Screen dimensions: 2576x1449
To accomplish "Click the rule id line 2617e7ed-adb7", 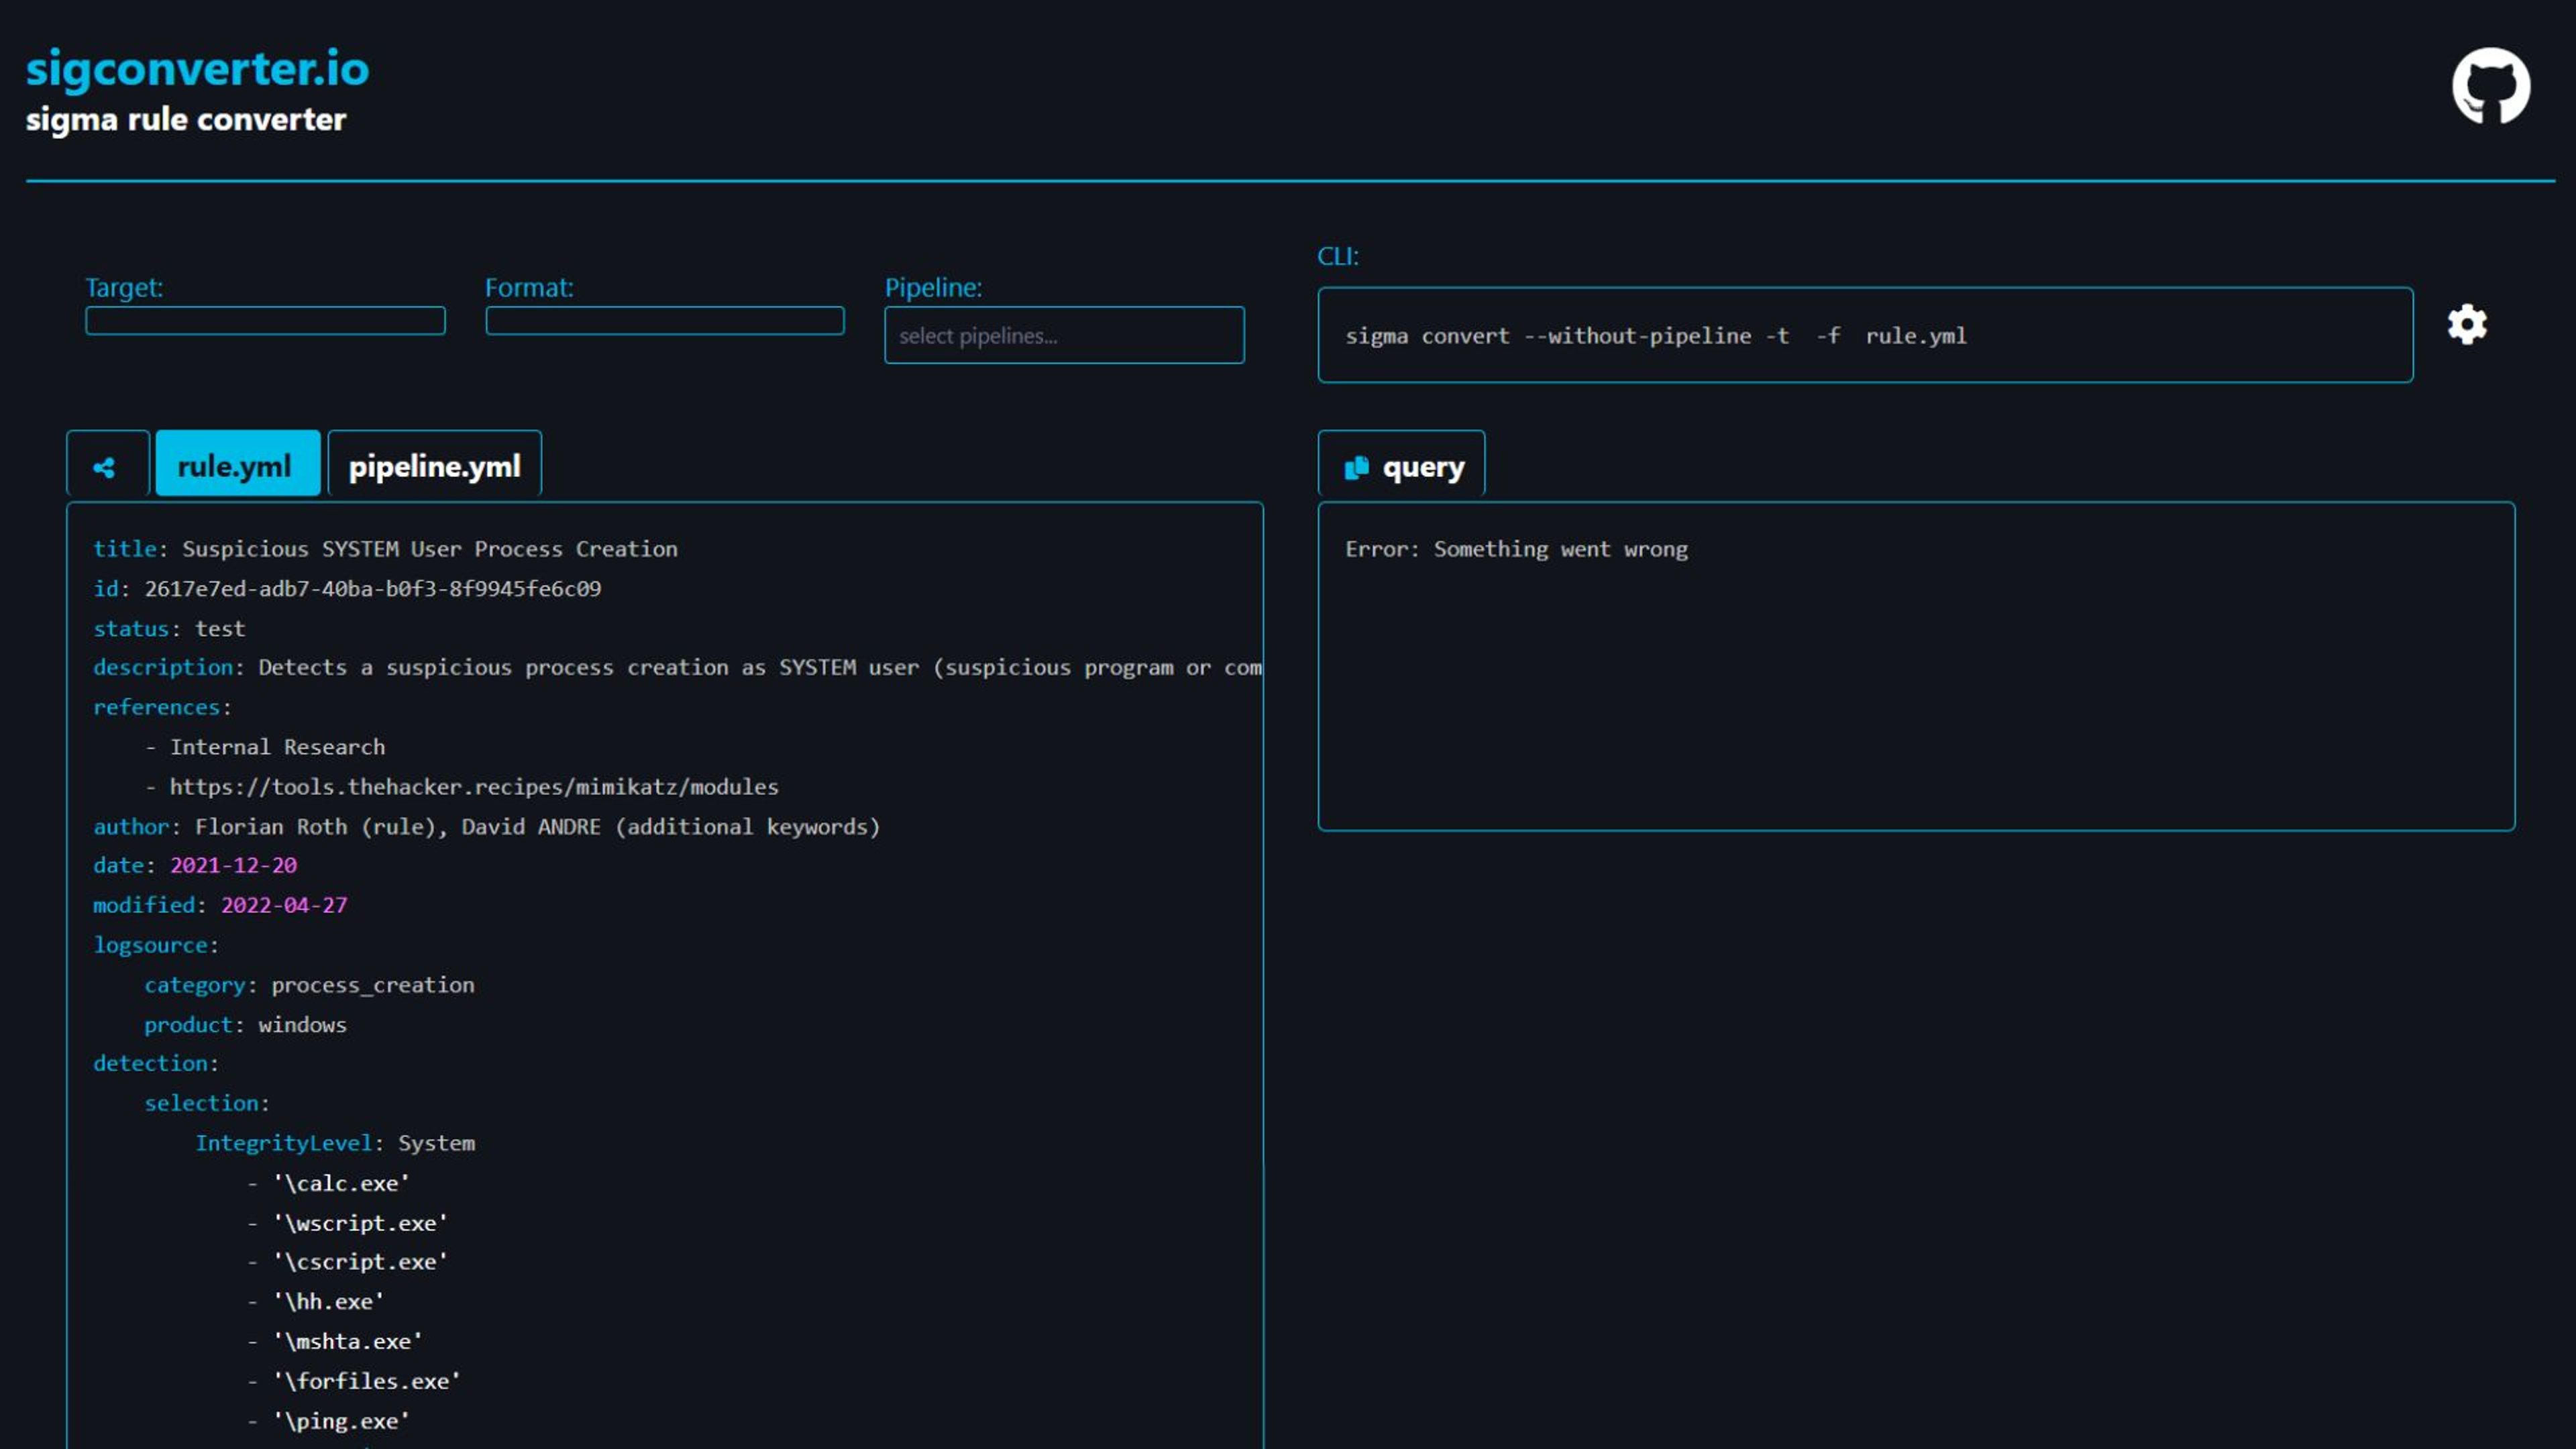I will 347,589.
